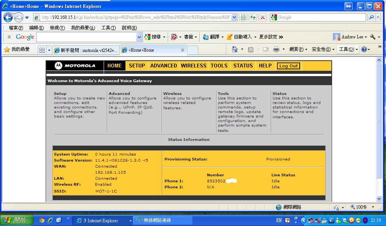The image size is (386, 226).
Task: Open the 編輯(E) menu
Action: [x=37, y=28]
